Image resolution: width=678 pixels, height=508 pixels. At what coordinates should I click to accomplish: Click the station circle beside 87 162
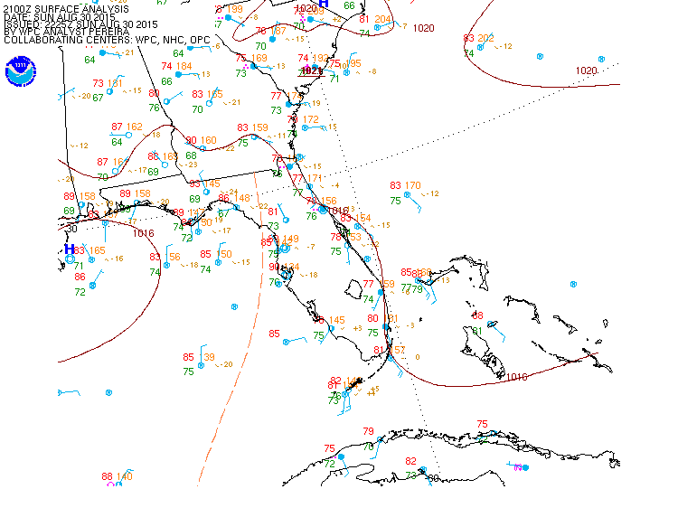point(128,136)
